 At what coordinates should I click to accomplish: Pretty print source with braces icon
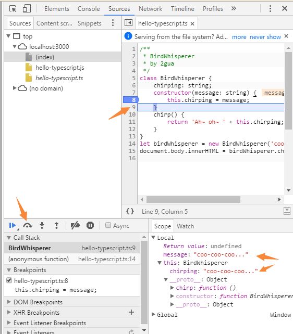[x=130, y=211]
